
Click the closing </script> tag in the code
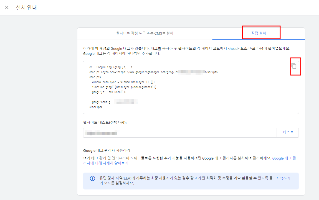pyautogui.click(x=96, y=106)
